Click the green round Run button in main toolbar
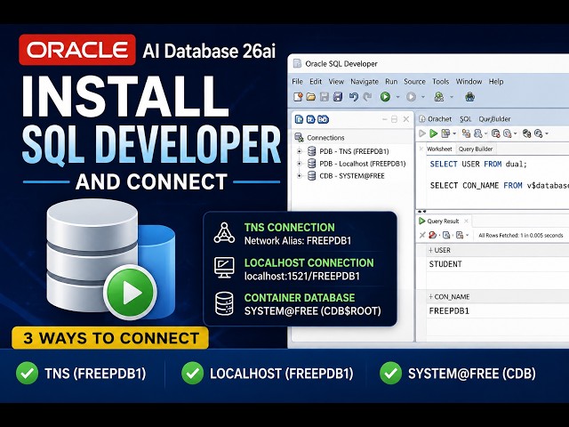569x427 pixels. (x=385, y=97)
